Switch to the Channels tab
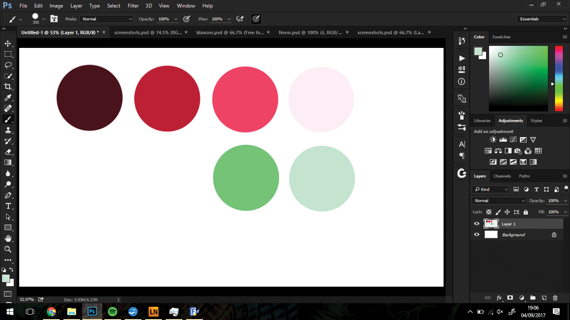The image size is (570, 320). tap(502, 176)
